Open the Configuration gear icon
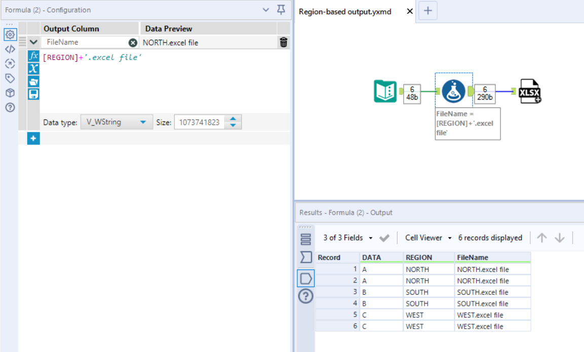Image resolution: width=584 pixels, height=352 pixels. point(10,34)
